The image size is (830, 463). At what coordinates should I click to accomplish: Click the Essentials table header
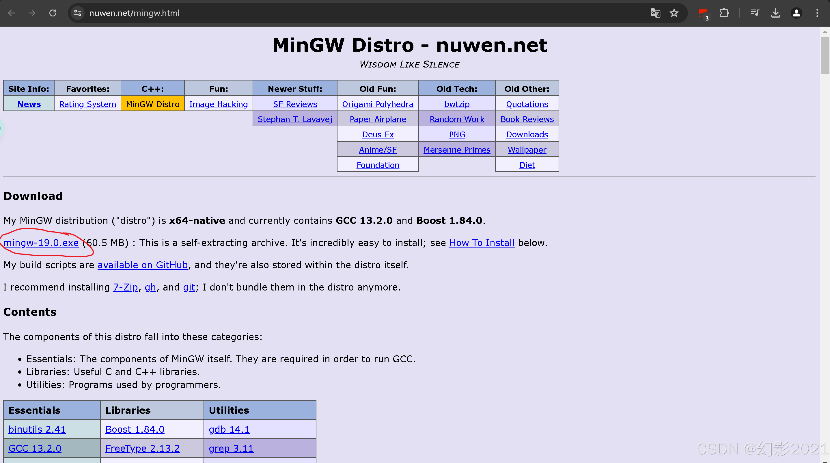pyautogui.click(x=52, y=410)
